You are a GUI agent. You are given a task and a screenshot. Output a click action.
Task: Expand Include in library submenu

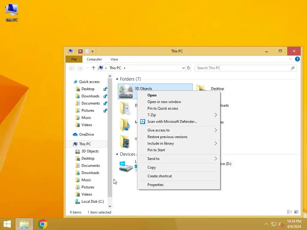pyautogui.click(x=179, y=143)
